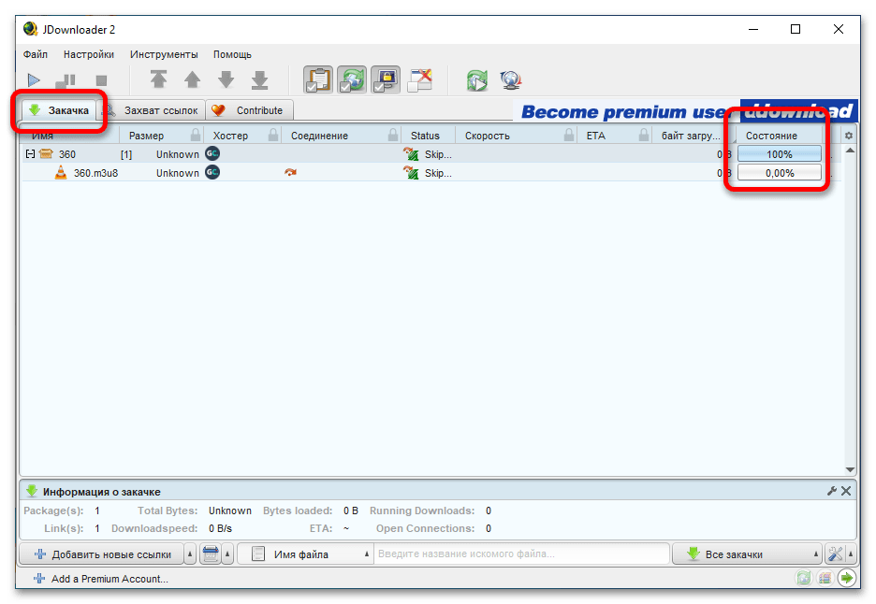Screen dimensions: 876x604
Task: Open the Файл menu
Action: [x=36, y=55]
